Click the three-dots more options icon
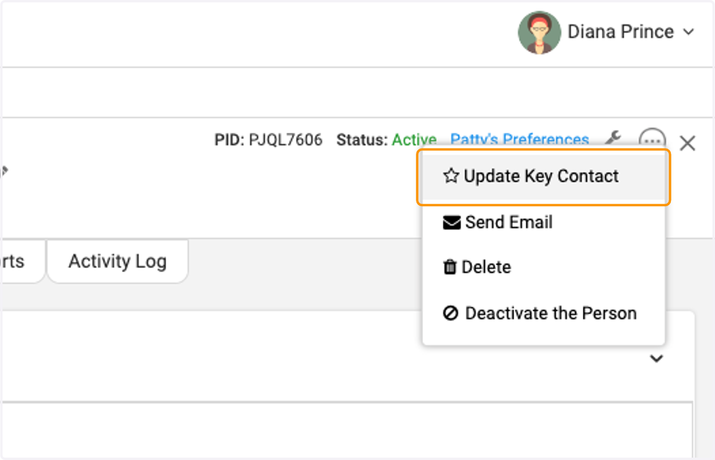 click(x=652, y=139)
